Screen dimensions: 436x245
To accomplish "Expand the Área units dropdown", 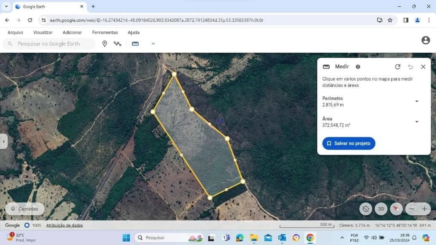I will pos(417,122).
